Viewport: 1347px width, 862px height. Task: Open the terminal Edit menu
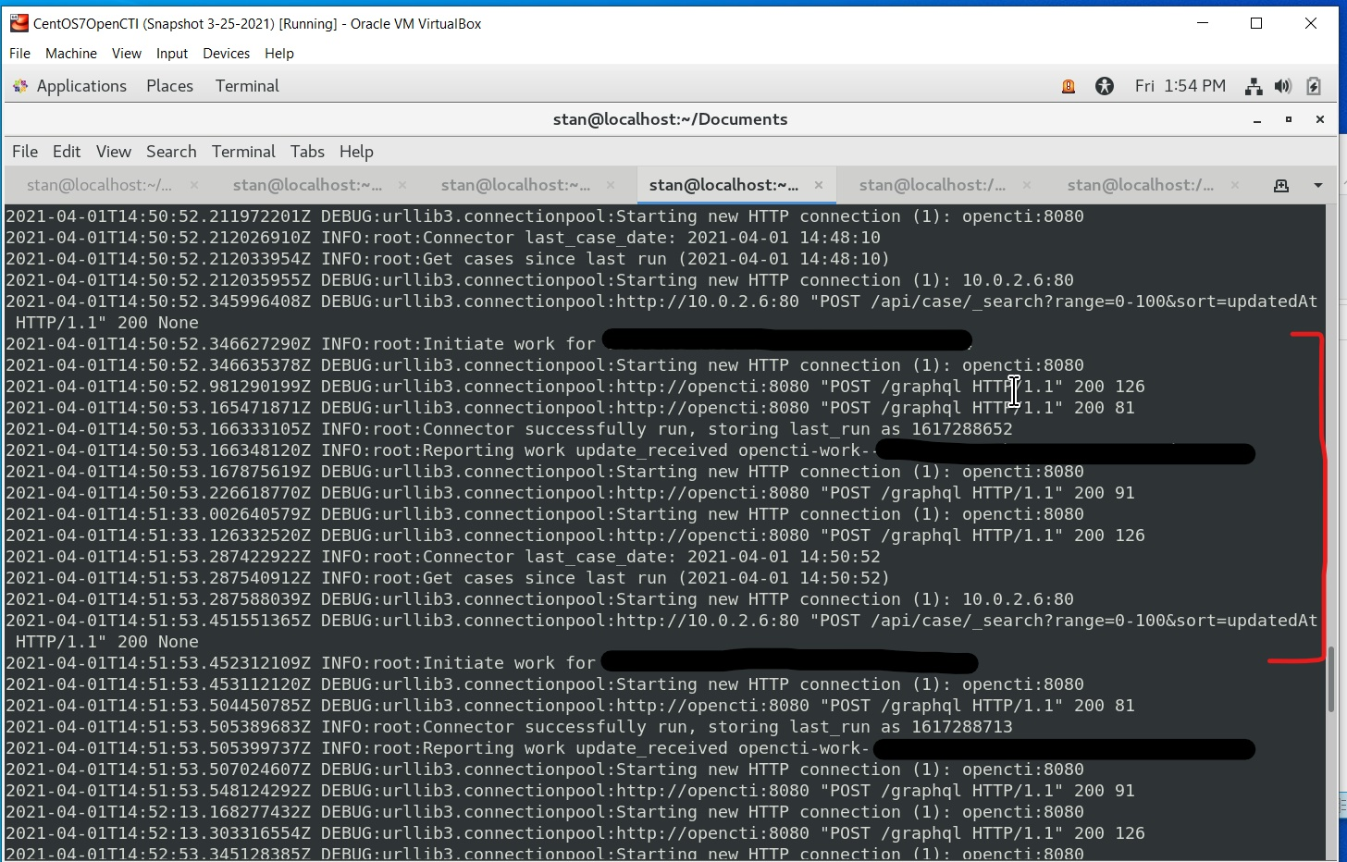click(67, 152)
